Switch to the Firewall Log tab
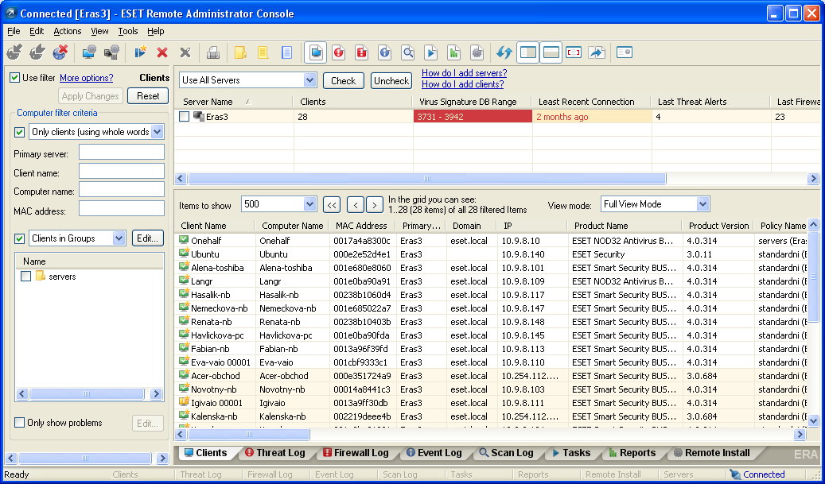 (355, 453)
